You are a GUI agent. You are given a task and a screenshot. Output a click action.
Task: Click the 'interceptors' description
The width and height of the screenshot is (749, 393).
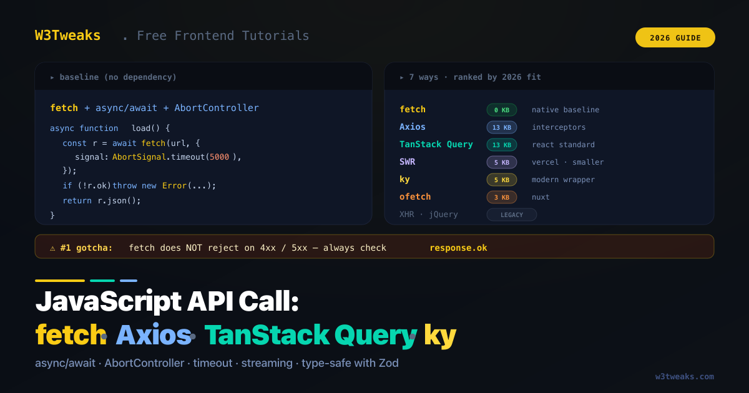[559, 127]
